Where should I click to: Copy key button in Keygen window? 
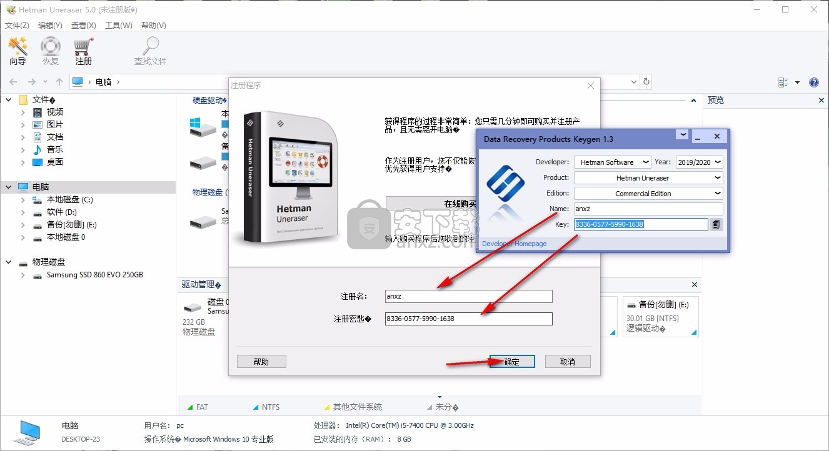pyautogui.click(x=716, y=224)
